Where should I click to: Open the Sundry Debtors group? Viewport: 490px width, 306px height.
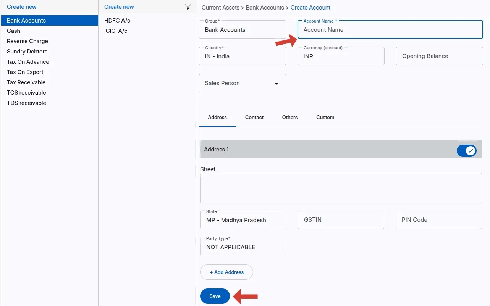pyautogui.click(x=50, y=52)
